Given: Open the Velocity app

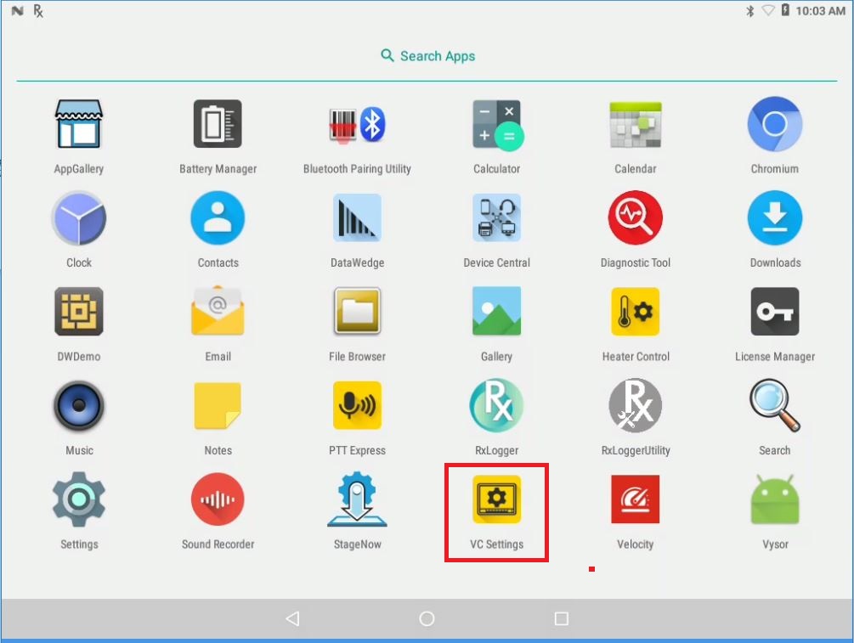Looking at the screenshot, I should coord(636,499).
